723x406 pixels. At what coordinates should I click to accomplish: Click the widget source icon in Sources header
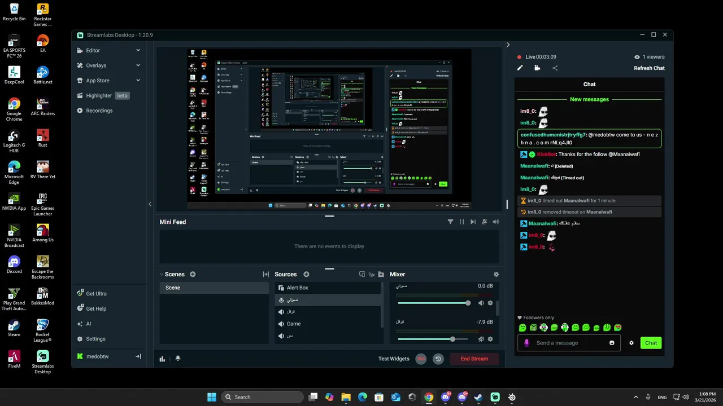point(362,275)
